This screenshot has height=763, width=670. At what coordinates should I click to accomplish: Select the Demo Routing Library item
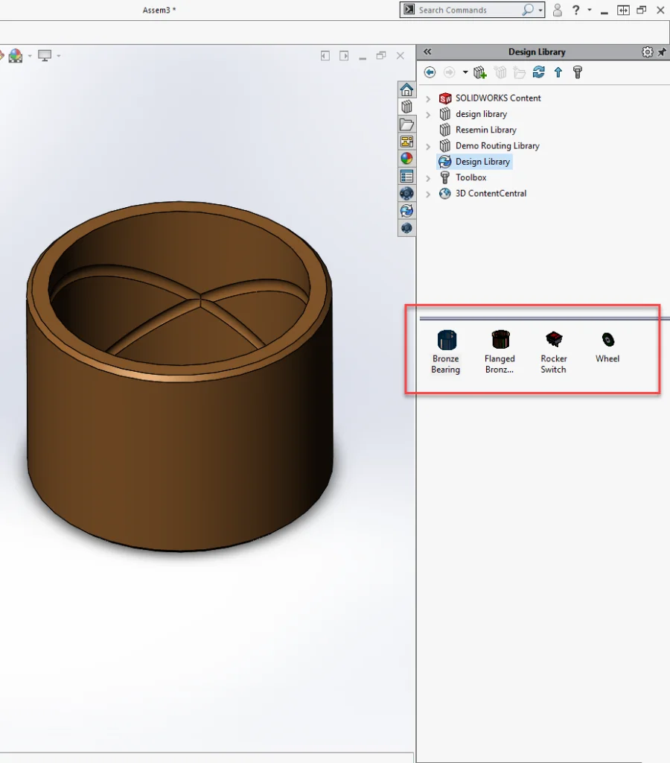click(497, 146)
